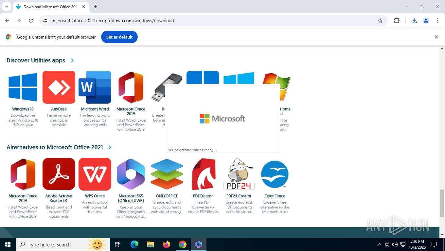This screenshot has width=445, height=251.
Task: Click the WPS Office title link
Action: pyautogui.click(x=95, y=196)
